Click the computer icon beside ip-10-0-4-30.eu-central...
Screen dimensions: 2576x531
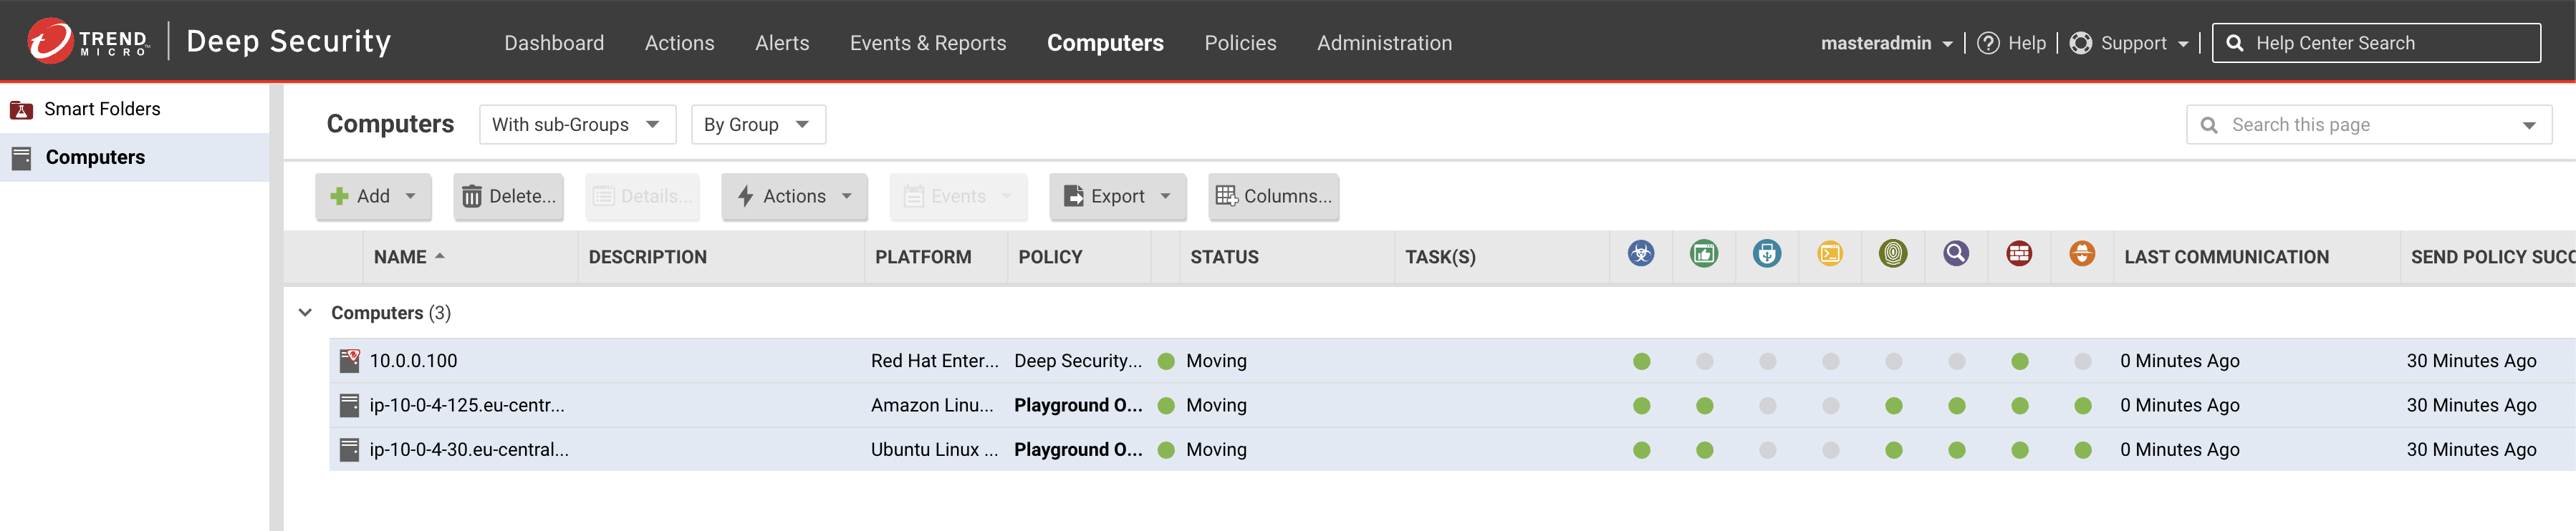point(349,449)
